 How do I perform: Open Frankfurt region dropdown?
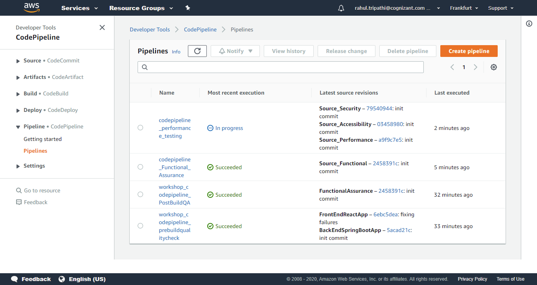pyautogui.click(x=464, y=8)
